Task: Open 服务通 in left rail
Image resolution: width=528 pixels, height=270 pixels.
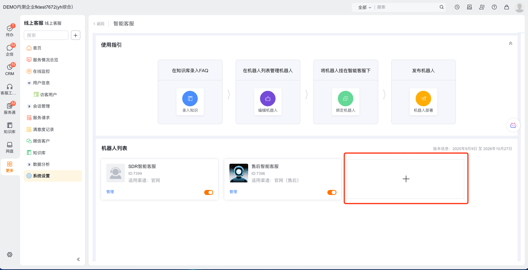Action: coord(10,108)
